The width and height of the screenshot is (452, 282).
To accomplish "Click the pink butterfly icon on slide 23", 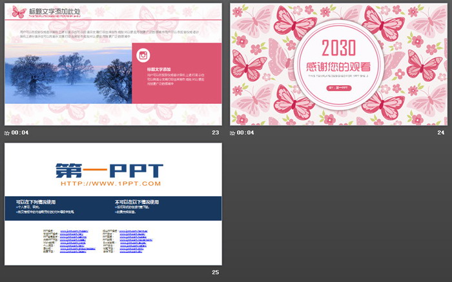I will click(x=19, y=12).
